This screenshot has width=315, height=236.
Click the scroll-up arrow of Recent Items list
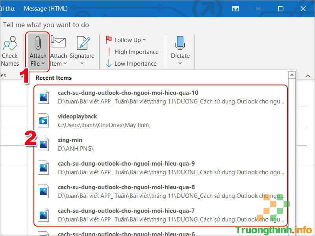292,75
